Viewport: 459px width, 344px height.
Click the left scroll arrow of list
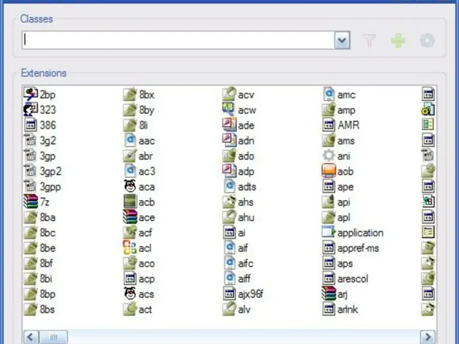click(x=31, y=337)
